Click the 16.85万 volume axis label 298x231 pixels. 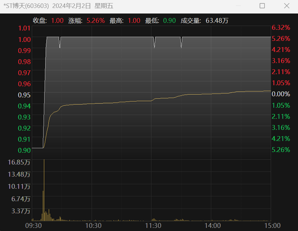[19, 162]
